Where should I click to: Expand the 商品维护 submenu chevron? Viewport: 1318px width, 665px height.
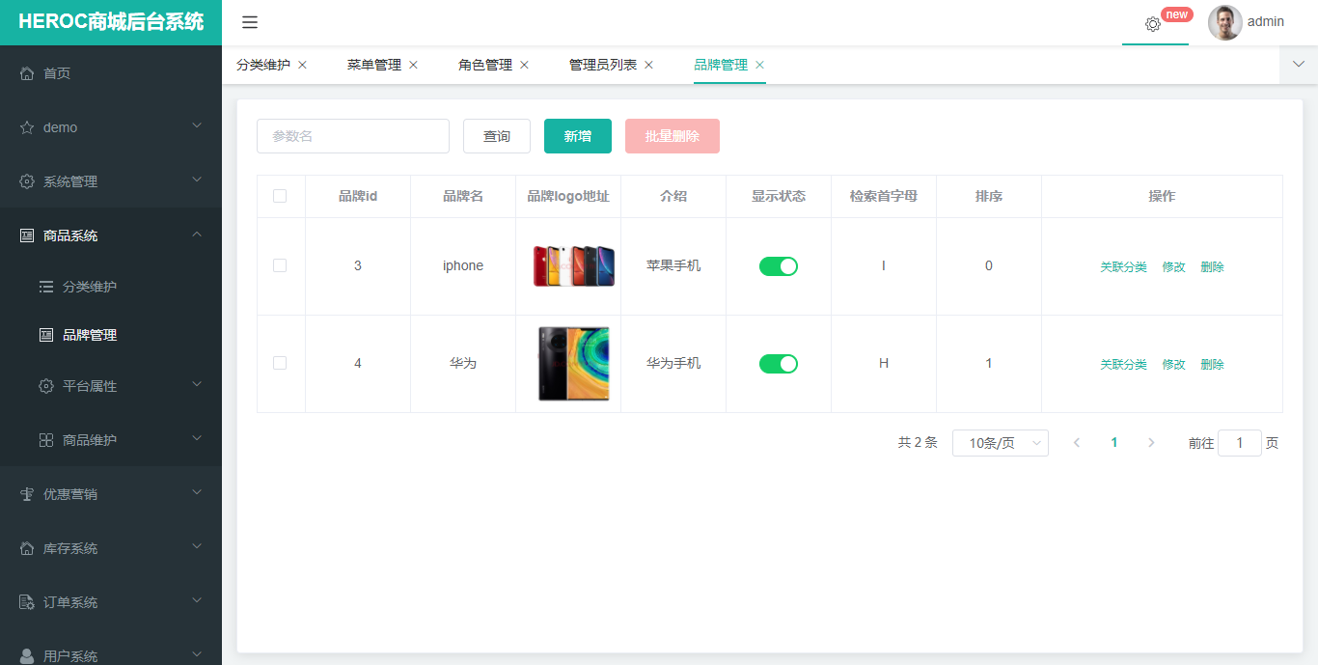pos(197,439)
